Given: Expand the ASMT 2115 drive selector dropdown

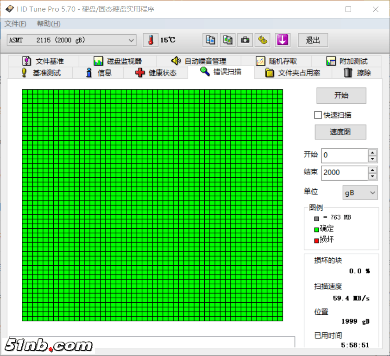Looking at the screenshot, I should [x=132, y=40].
